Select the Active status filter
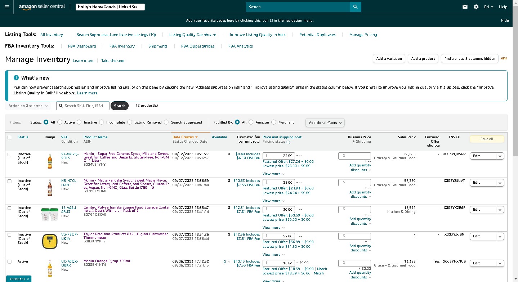This screenshot has height=282, width=518. [60, 122]
